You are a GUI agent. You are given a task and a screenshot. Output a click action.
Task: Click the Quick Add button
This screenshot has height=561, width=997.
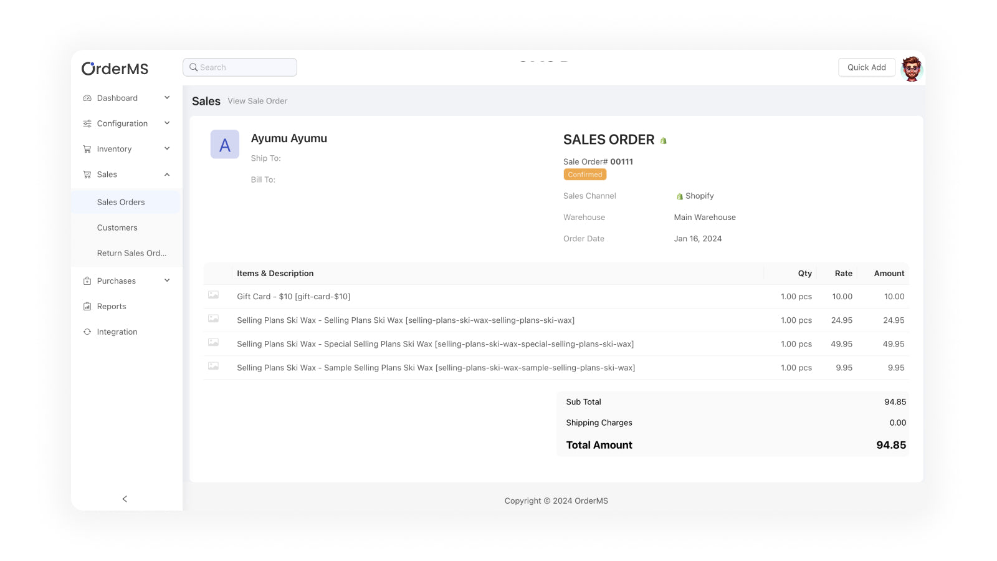[867, 67]
